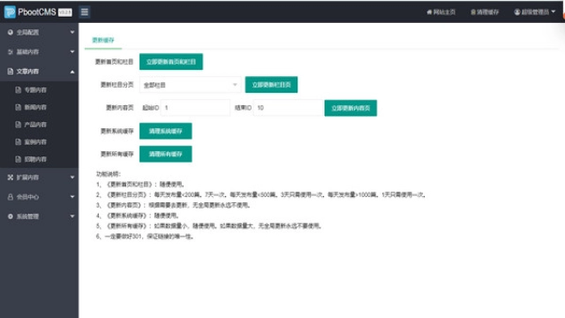
Task: Click instruction line 3 about 更新内容页
Action: [173, 206]
